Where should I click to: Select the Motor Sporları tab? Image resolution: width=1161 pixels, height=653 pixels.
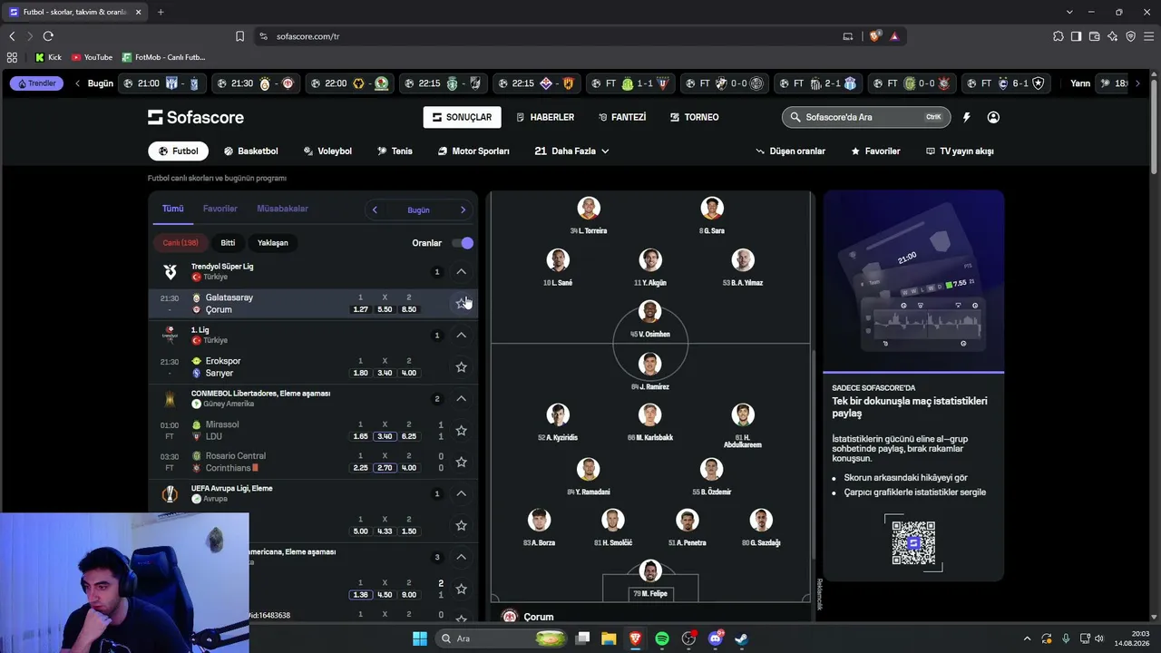(473, 151)
